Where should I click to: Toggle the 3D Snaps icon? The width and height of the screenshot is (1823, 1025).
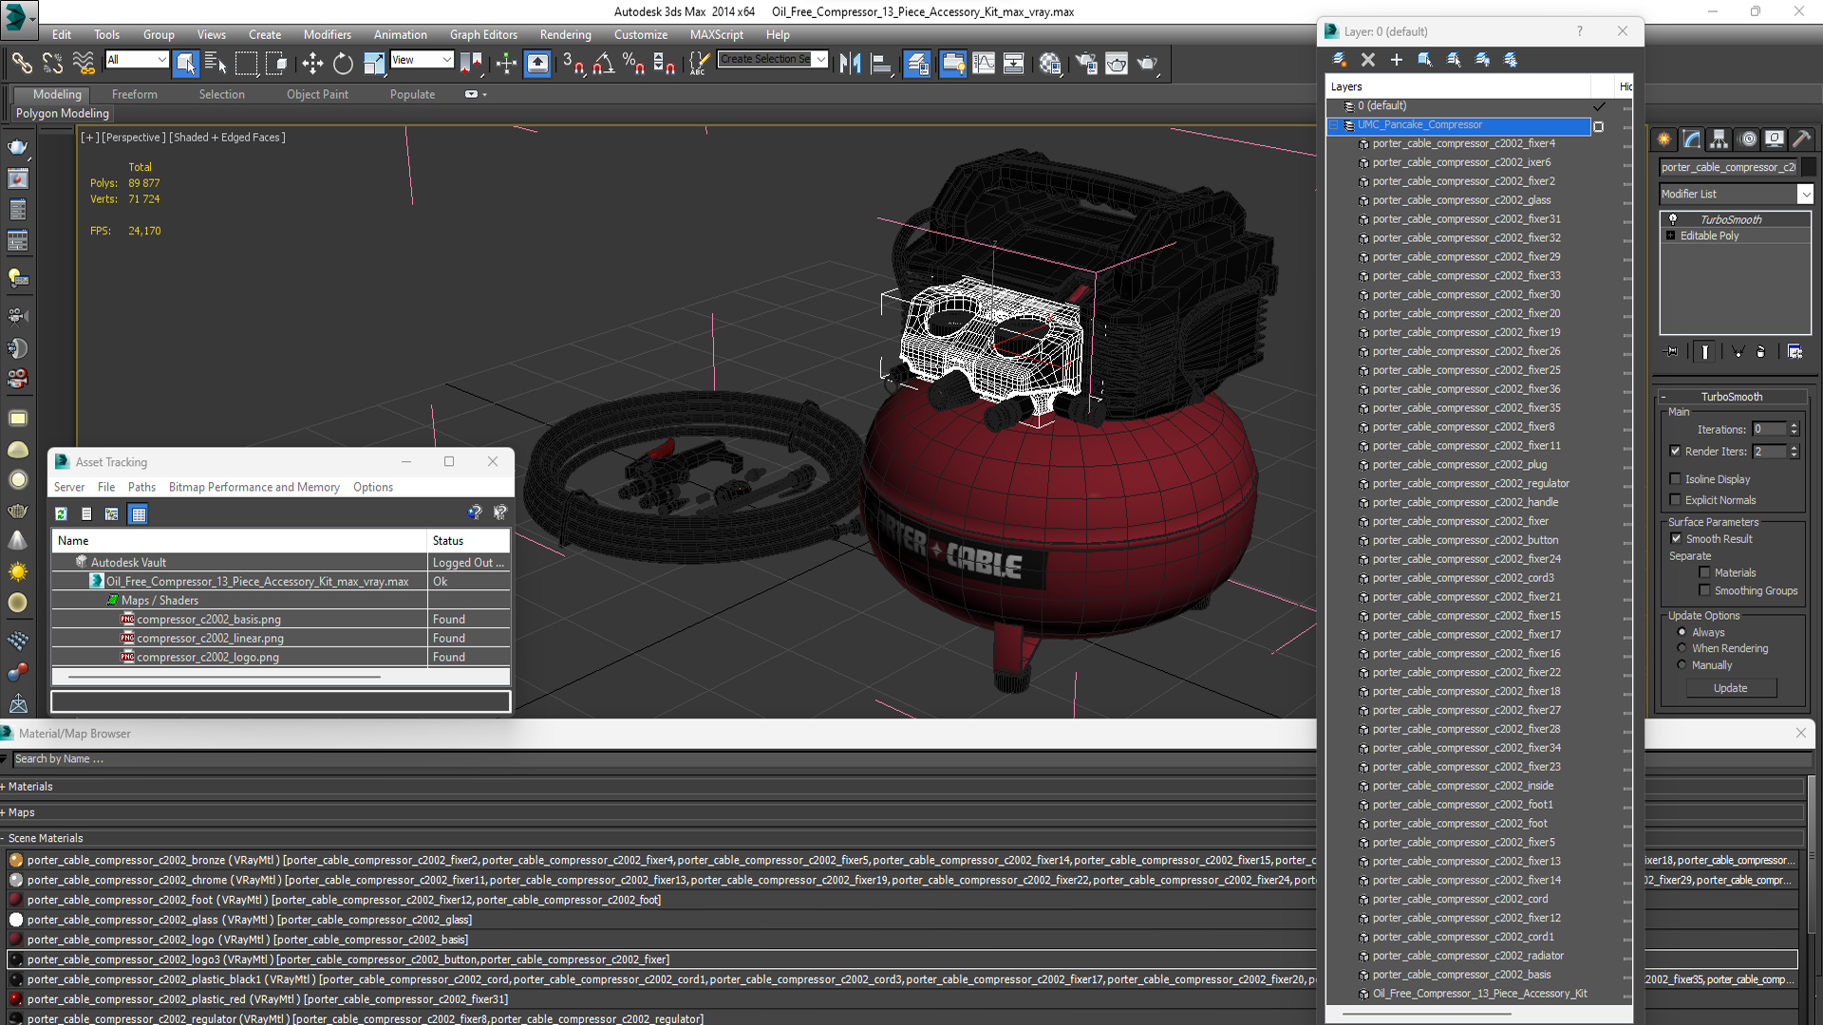coord(573,64)
